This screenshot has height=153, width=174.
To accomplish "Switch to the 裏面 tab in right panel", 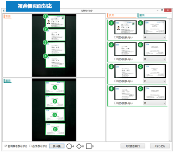I will click(152, 15).
